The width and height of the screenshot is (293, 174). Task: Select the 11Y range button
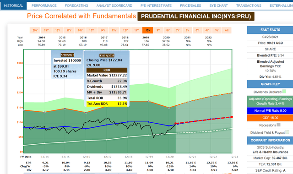click(136, 30)
